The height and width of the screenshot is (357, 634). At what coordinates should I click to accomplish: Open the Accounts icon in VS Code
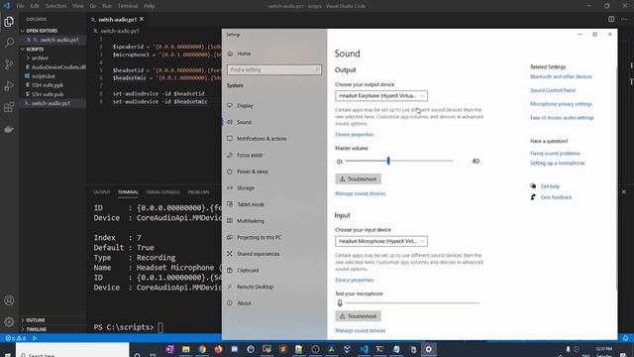click(x=9, y=300)
